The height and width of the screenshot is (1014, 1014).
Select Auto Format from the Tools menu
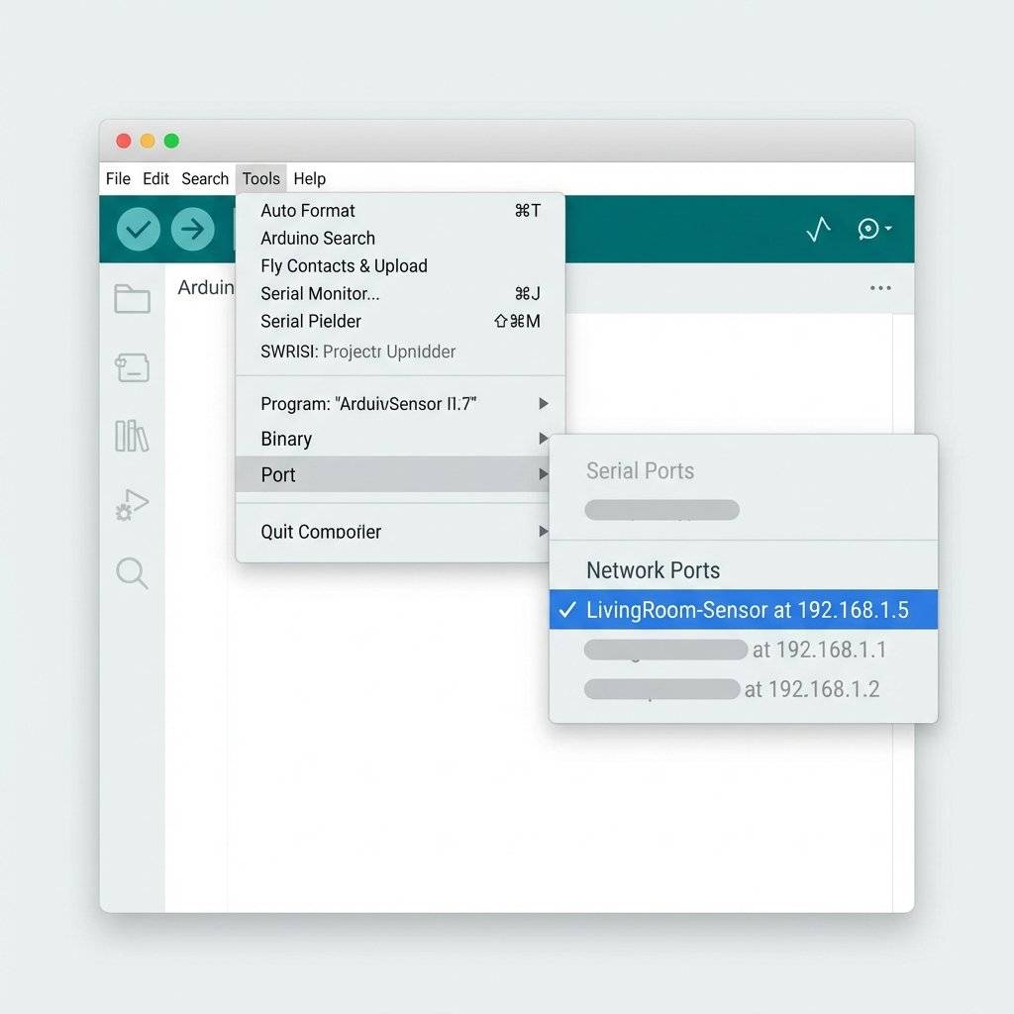pyautogui.click(x=307, y=210)
